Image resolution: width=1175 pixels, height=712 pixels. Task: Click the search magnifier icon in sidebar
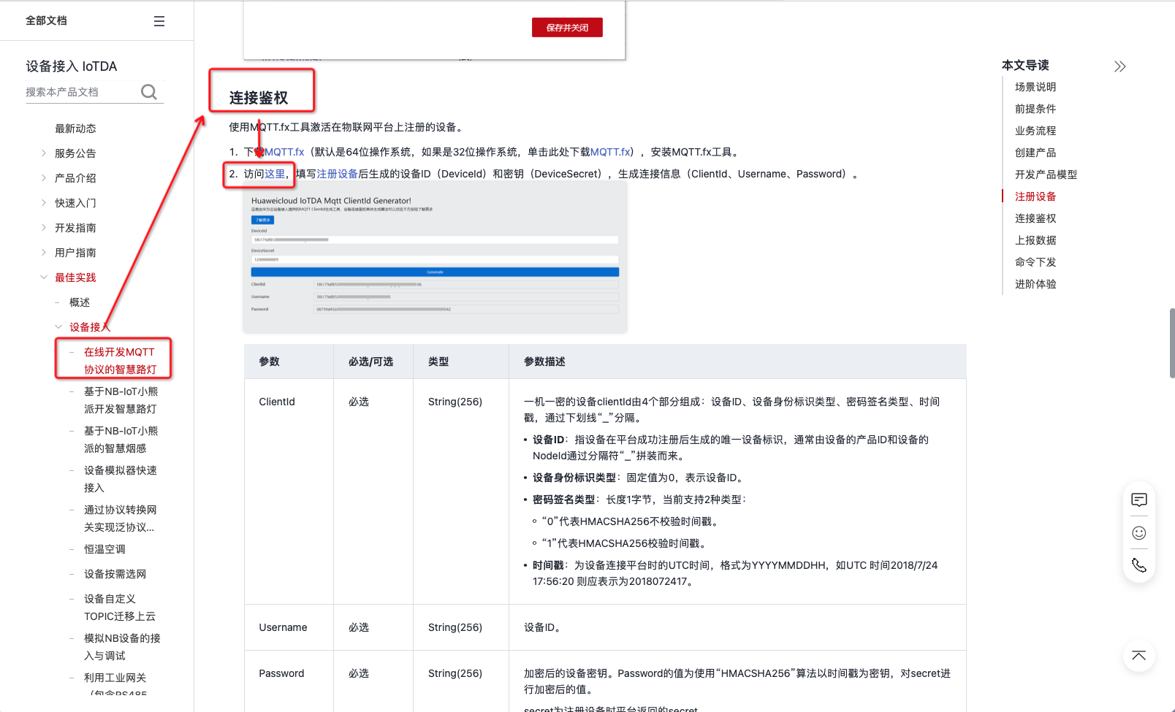[x=149, y=92]
